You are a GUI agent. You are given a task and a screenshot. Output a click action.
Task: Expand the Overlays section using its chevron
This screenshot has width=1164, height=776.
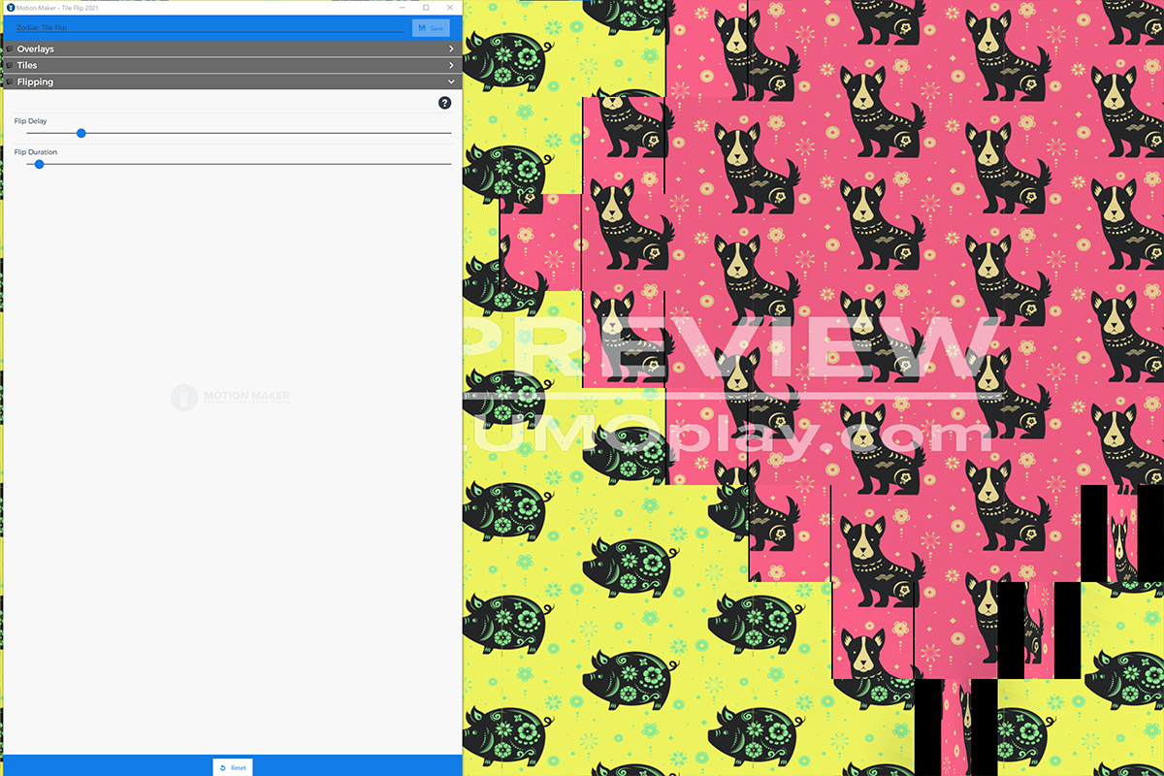pyautogui.click(x=451, y=48)
